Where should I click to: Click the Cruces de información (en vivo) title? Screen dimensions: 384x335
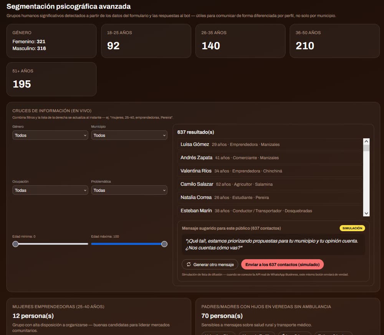coord(52,111)
